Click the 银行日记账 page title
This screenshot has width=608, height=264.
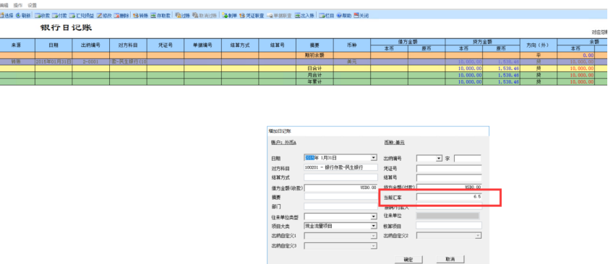[x=66, y=28]
